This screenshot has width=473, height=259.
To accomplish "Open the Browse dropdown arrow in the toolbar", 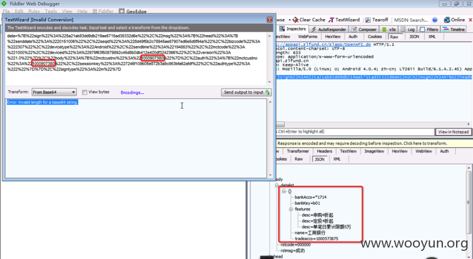I will [x=290, y=20].
